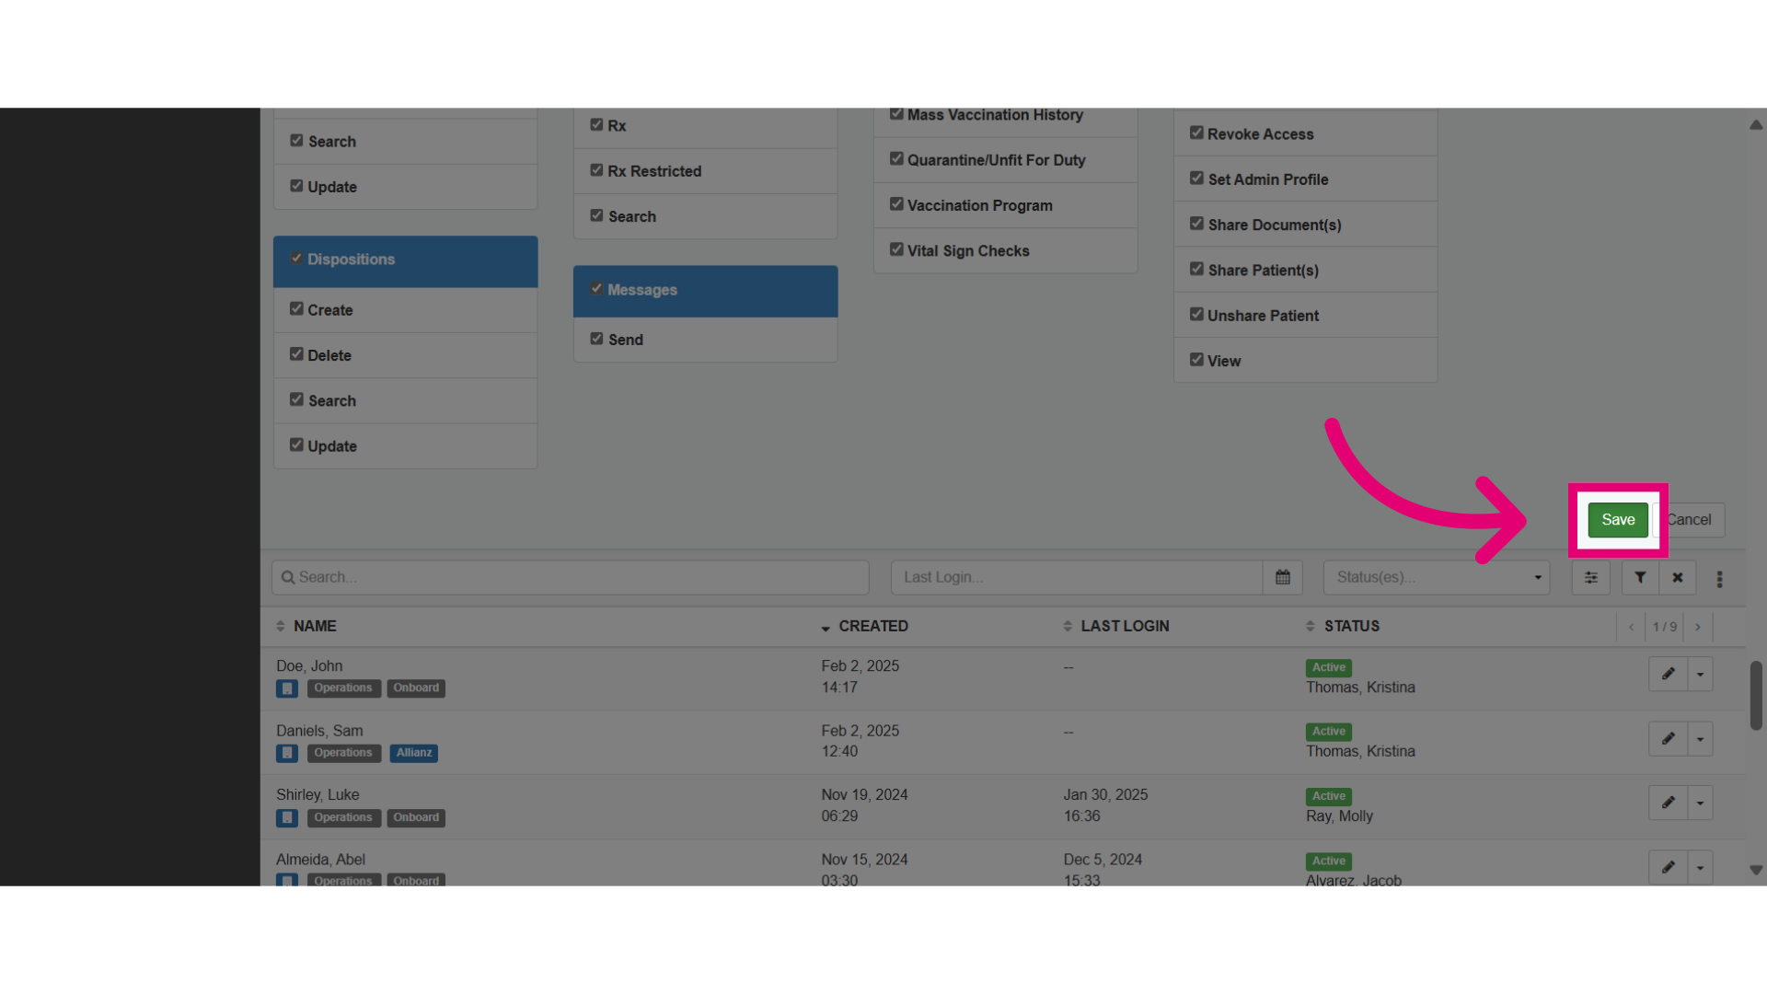Screen dimensions: 1767x994
Task: Edit user Shirley, Luke with pencil icon
Action: 1668,803
